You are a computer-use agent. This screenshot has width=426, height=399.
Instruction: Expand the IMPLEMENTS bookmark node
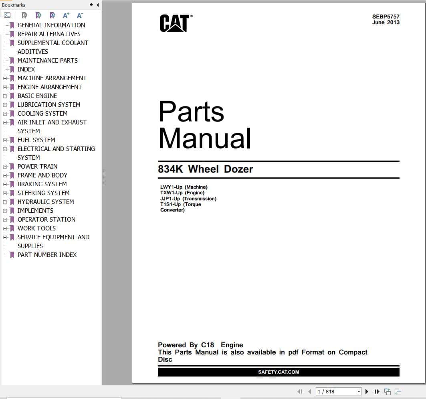pyautogui.click(x=5, y=211)
